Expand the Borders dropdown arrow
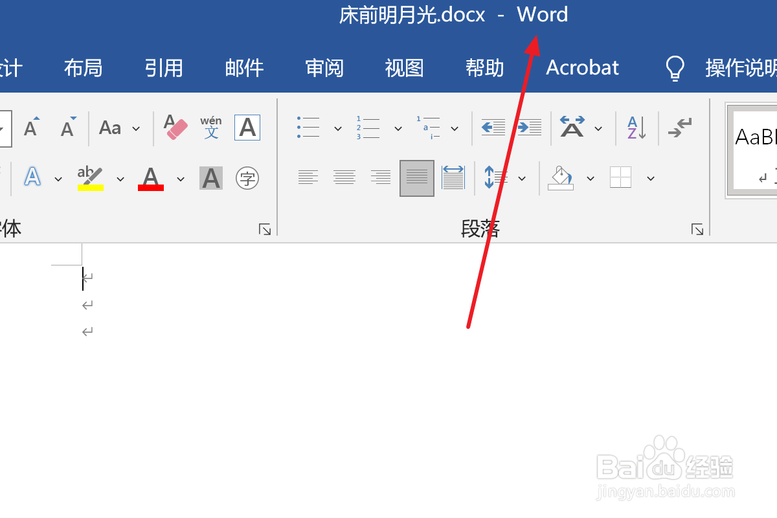The height and width of the screenshot is (518, 777). tap(651, 178)
